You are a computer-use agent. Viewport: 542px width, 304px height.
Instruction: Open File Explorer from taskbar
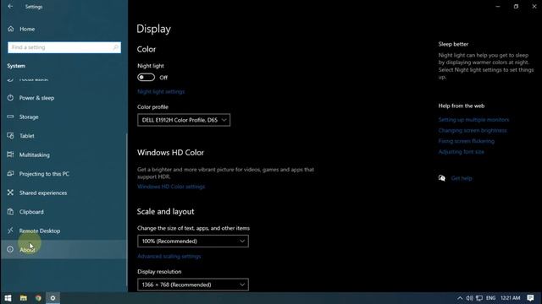(x=23, y=298)
